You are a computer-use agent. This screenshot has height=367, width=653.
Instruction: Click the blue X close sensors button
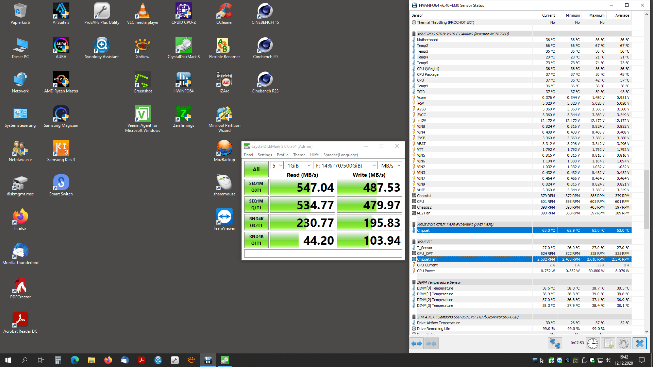tap(639, 344)
